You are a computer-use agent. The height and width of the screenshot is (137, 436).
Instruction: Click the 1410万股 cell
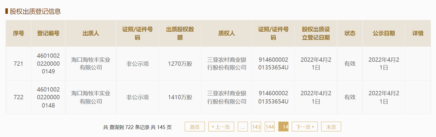click(180, 97)
